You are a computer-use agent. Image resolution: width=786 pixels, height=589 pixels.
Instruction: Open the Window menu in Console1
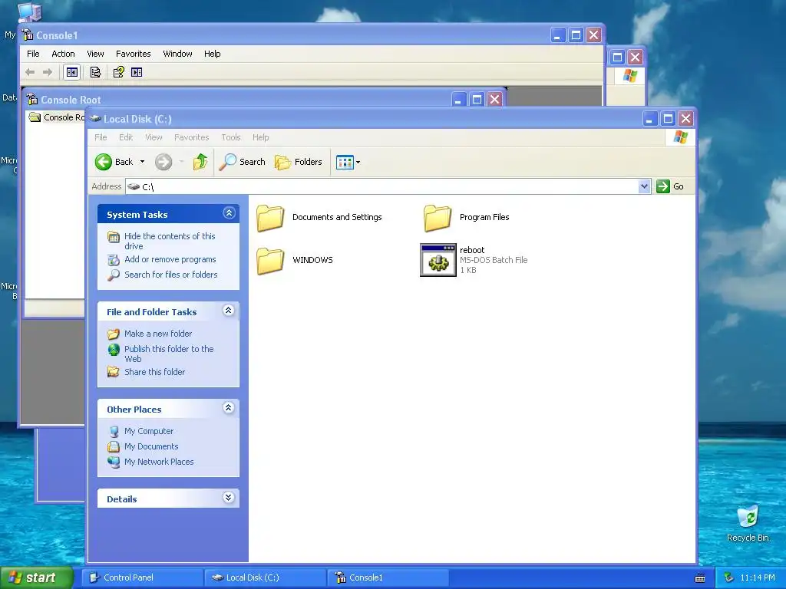pos(177,54)
